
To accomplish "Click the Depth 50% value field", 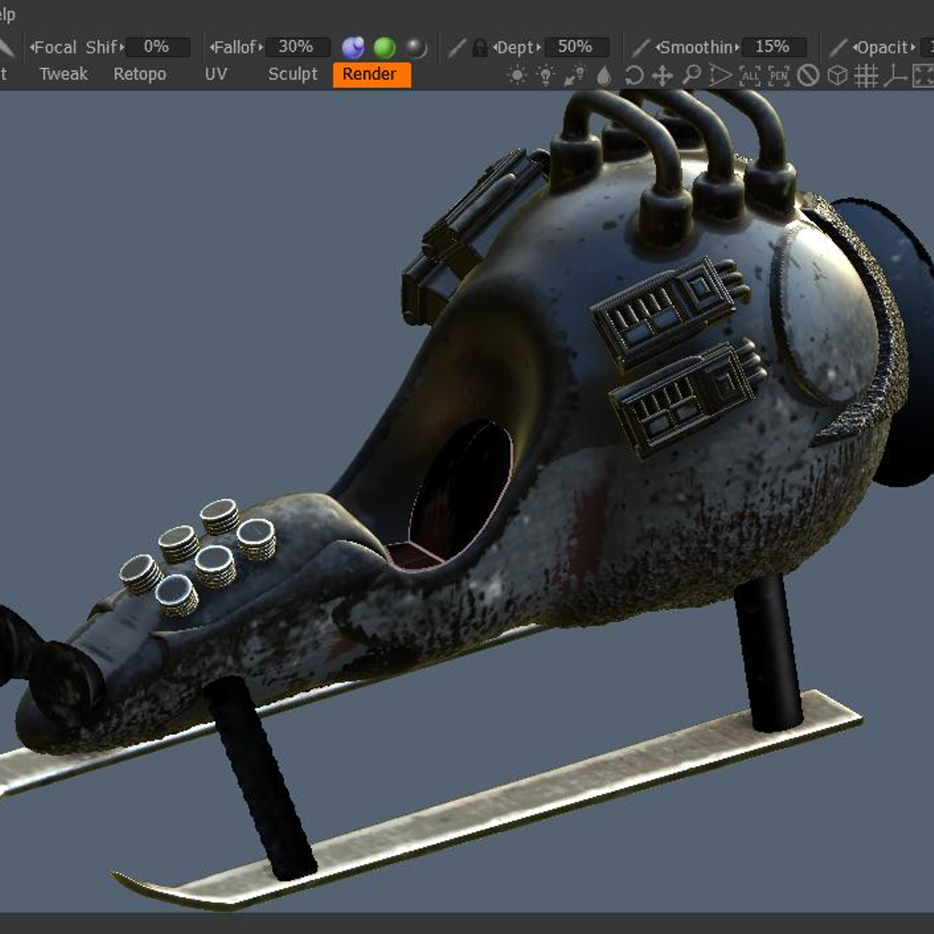I will 576,47.
